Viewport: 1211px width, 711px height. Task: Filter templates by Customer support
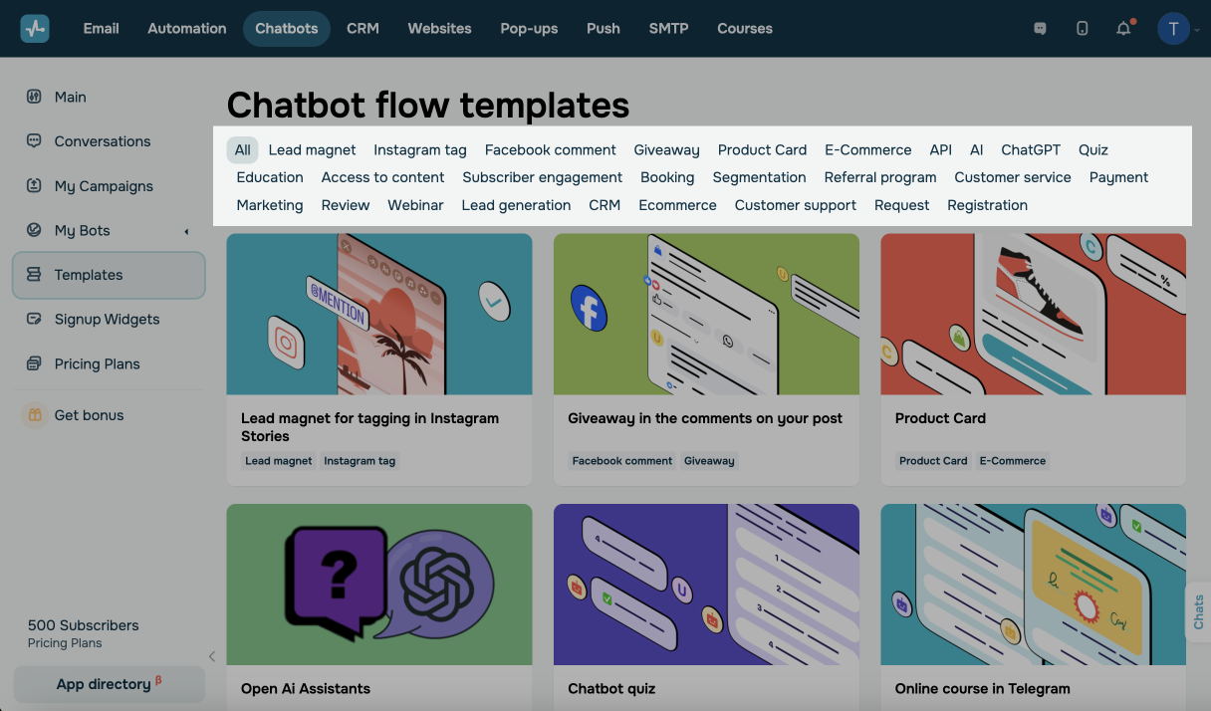point(796,205)
